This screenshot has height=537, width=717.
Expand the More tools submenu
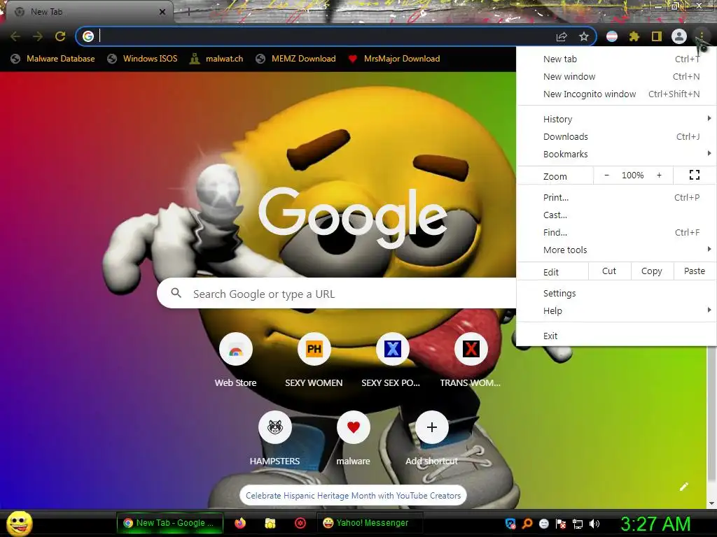(x=616, y=250)
